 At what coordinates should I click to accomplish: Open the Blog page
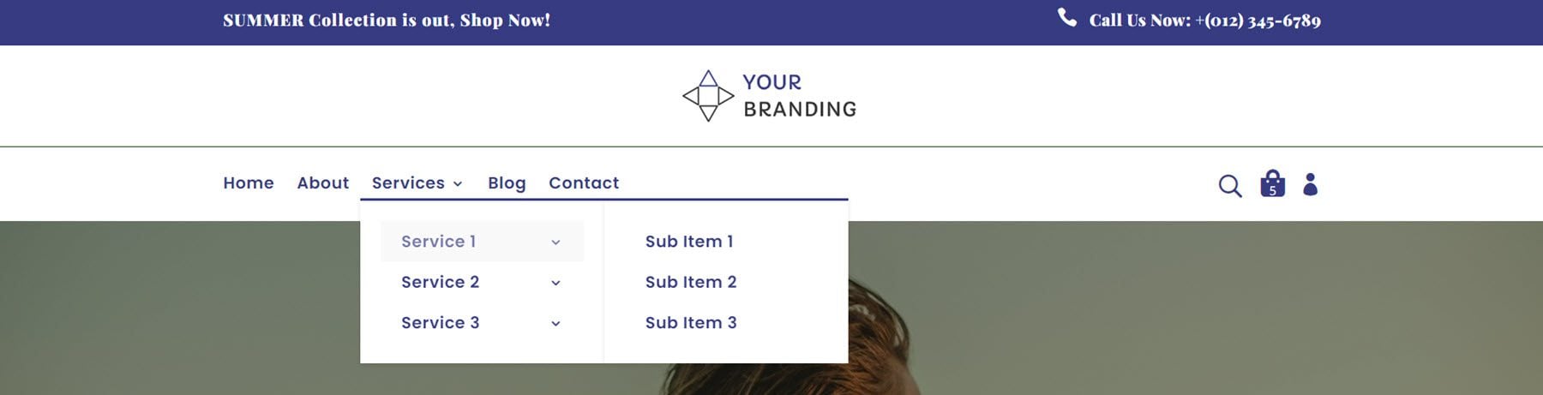point(507,183)
